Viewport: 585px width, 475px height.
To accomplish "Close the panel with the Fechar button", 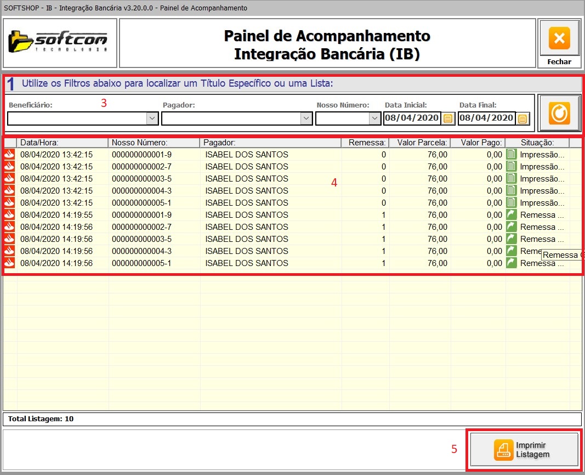I will click(559, 43).
